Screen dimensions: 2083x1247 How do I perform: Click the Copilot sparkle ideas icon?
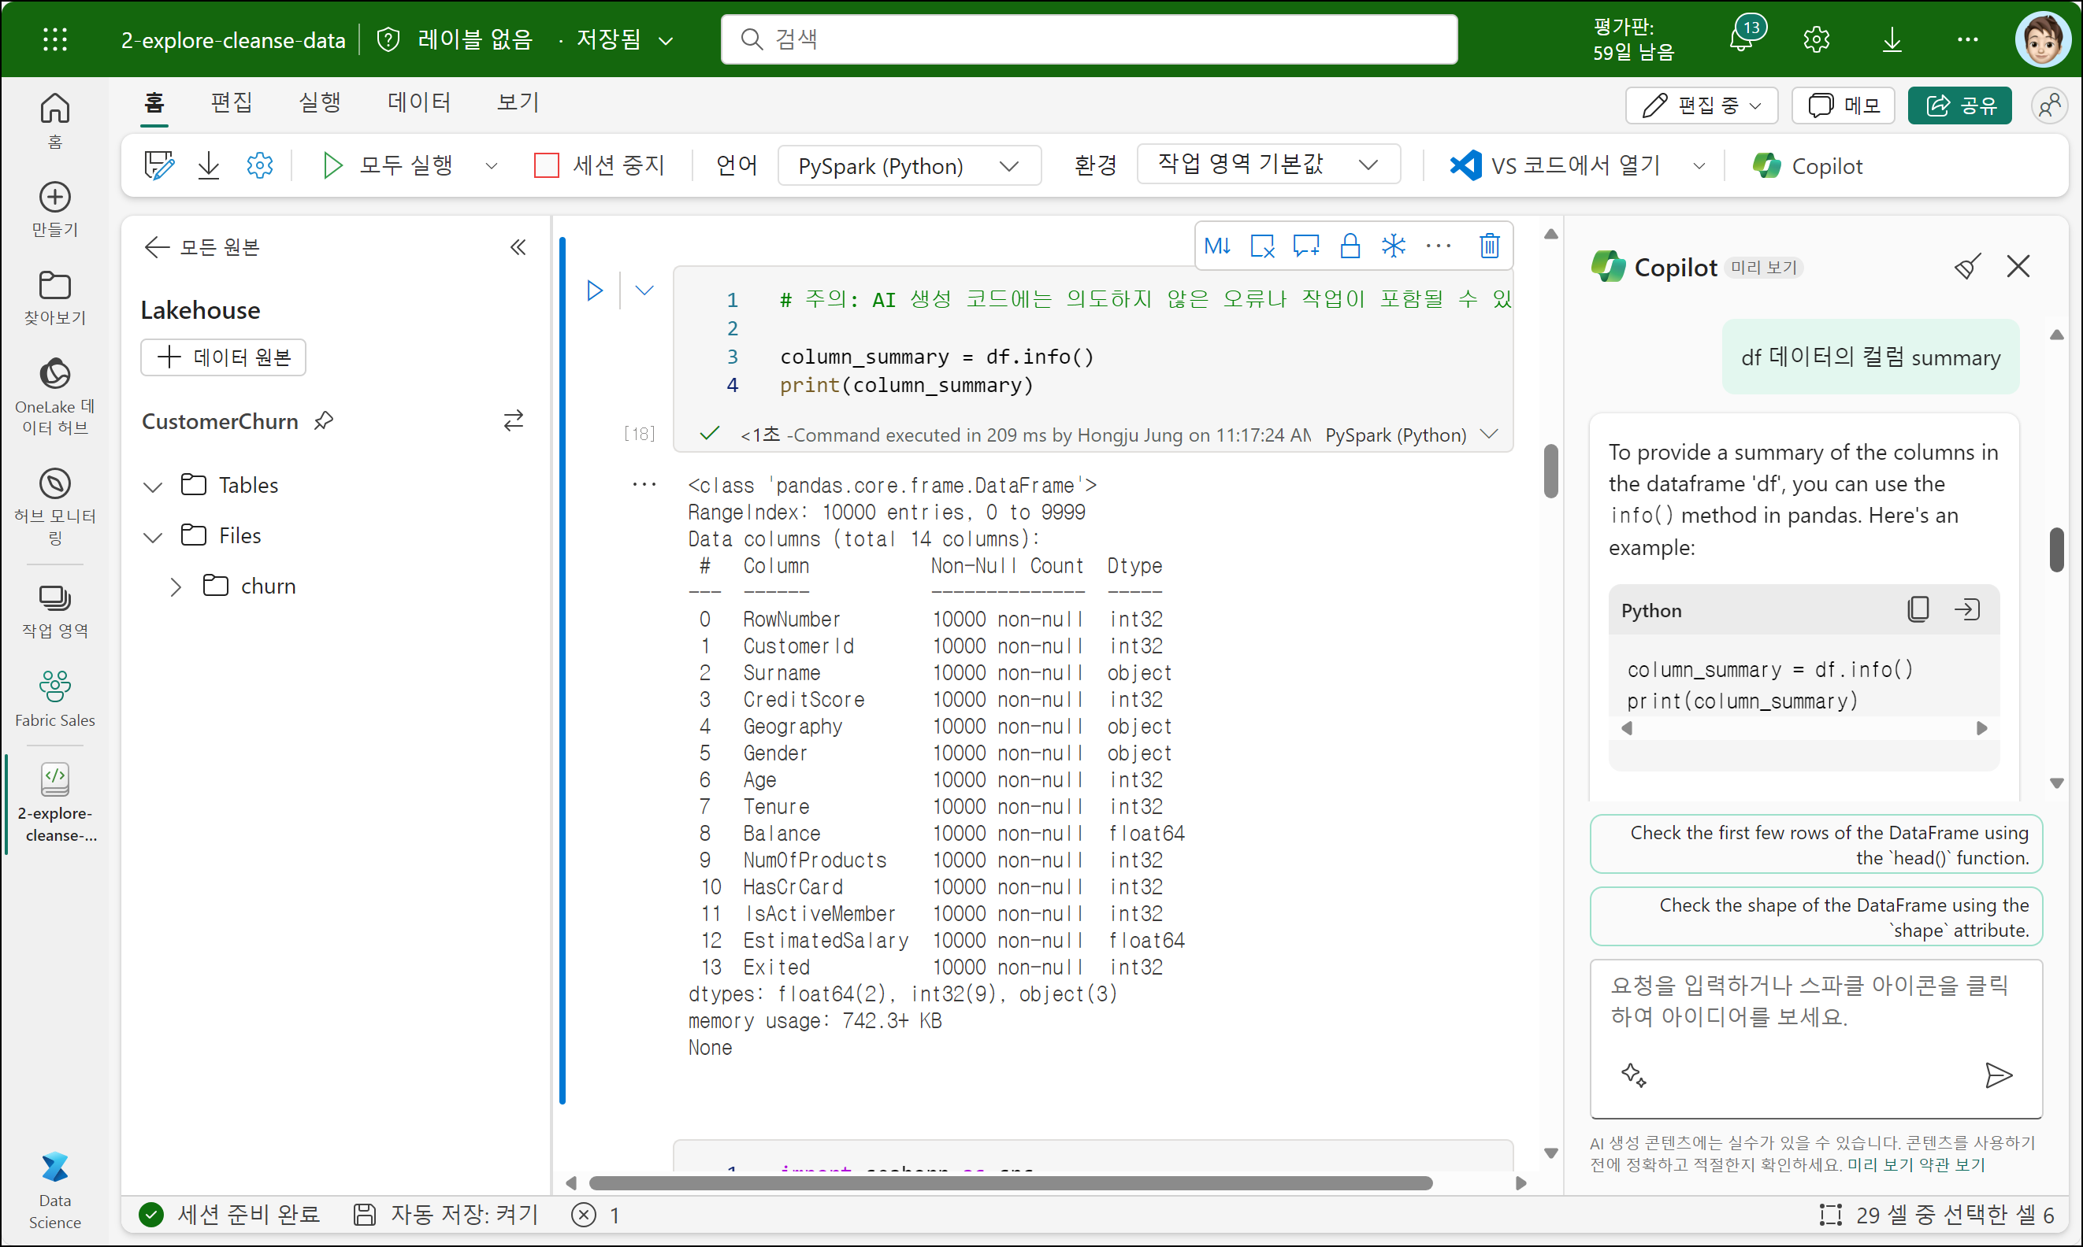point(1633,1075)
